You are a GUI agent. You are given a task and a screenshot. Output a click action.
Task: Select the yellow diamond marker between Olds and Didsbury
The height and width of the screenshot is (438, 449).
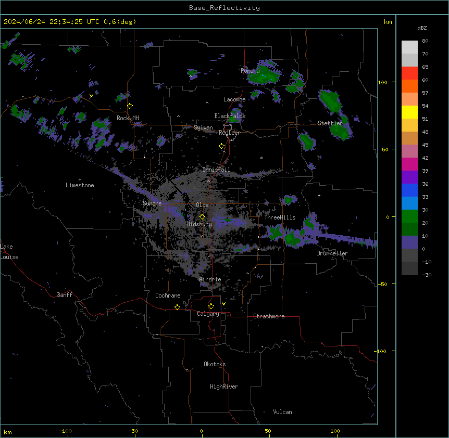pos(202,216)
